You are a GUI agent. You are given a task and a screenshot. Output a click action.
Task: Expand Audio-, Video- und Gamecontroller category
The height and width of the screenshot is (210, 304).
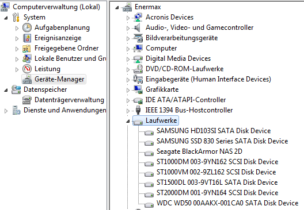coord(128,28)
